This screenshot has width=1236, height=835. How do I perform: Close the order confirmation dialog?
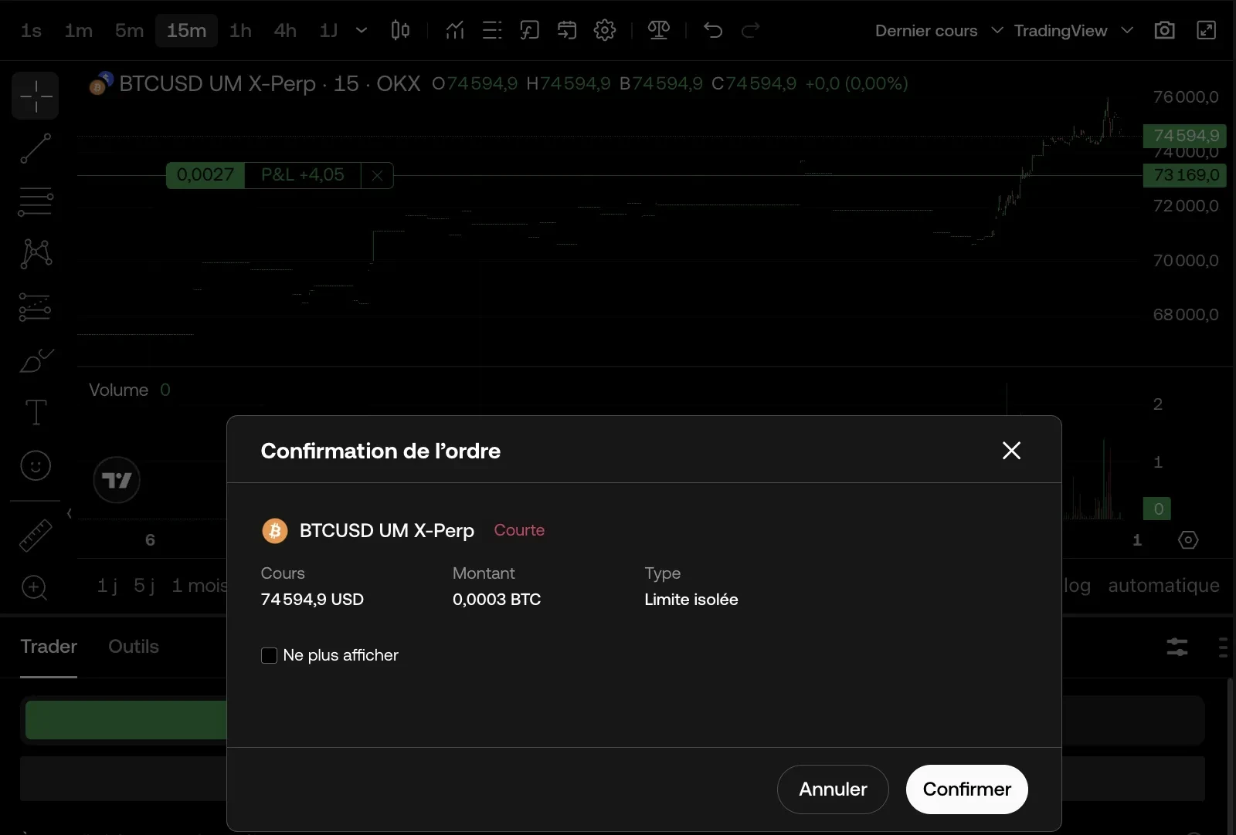click(1011, 451)
